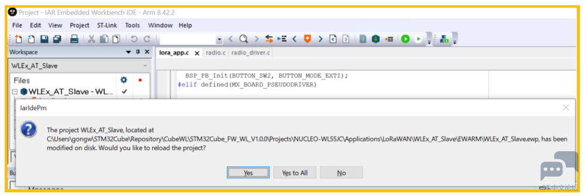Open the Project menu
Screen dimensions: 583x196
(x=79, y=25)
